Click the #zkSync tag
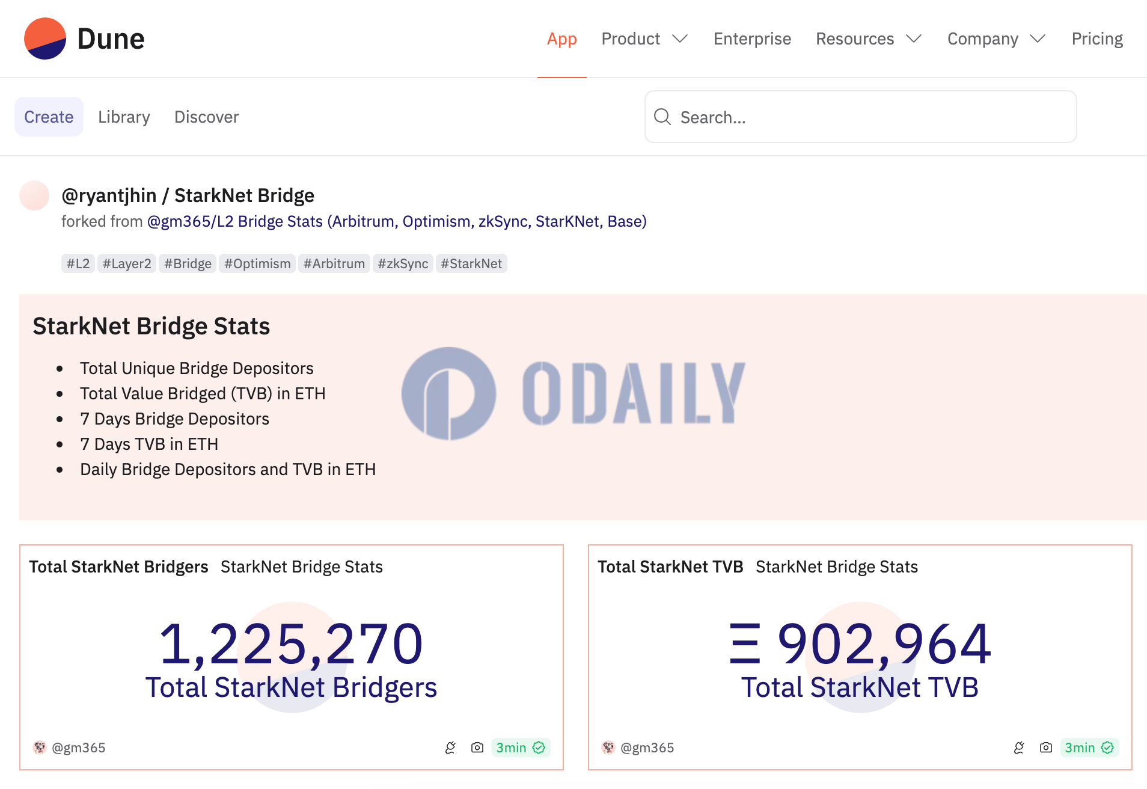 coord(403,263)
